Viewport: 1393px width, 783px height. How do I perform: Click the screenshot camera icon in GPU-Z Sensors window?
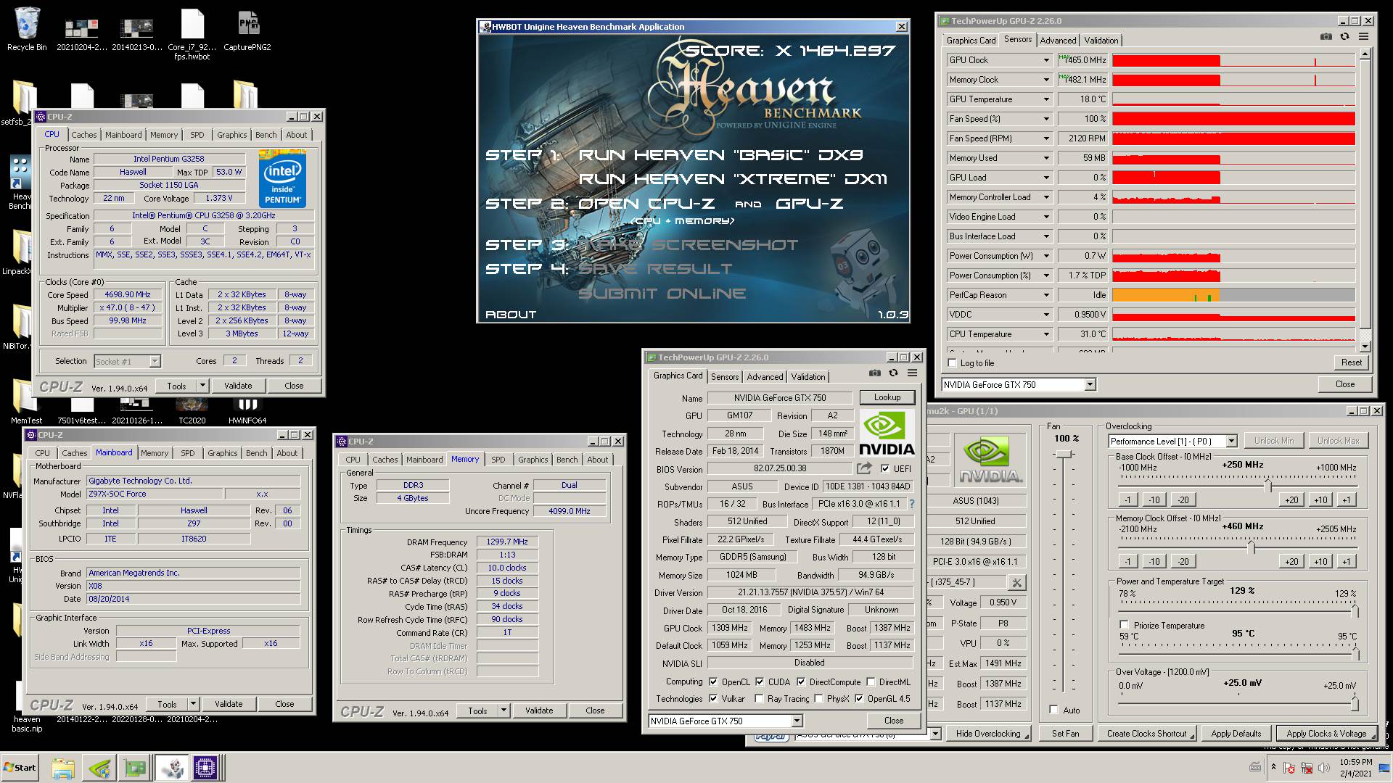click(x=1326, y=36)
